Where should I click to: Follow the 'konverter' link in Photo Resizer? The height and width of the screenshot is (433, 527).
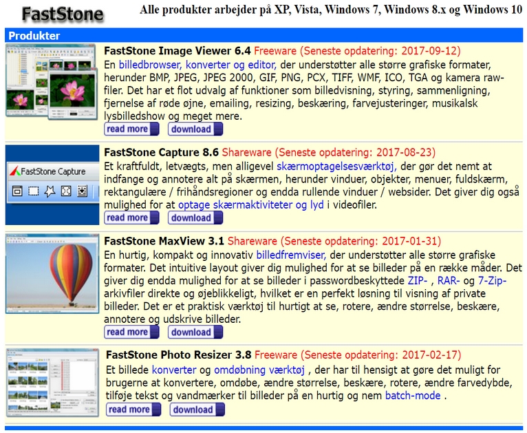click(174, 370)
